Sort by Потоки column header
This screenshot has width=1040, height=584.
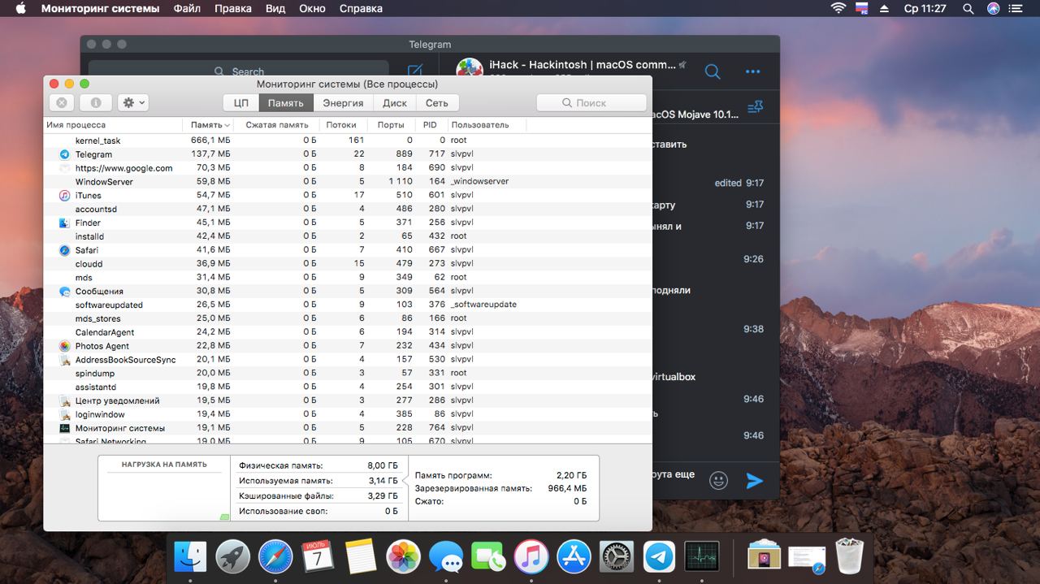click(341, 125)
